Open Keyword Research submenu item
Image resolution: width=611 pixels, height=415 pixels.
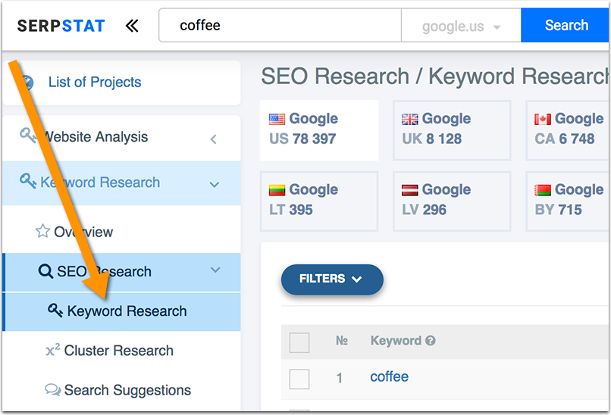click(x=127, y=311)
